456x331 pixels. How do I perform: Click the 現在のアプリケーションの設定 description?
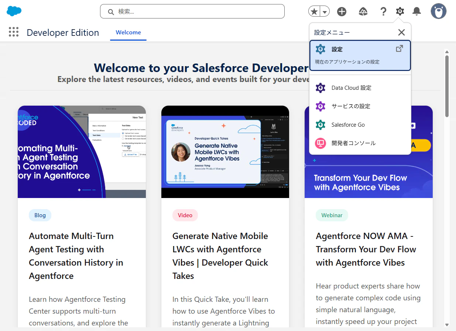point(347,62)
